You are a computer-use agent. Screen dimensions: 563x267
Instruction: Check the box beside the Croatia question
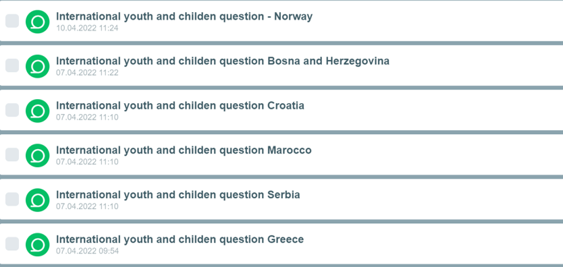coord(12,110)
